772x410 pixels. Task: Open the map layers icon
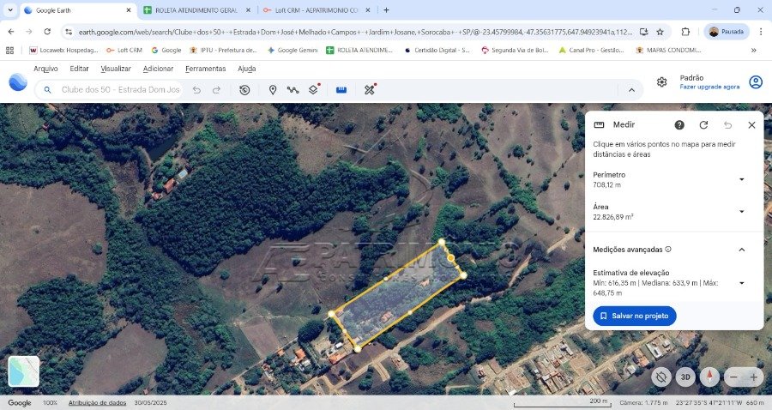click(314, 90)
